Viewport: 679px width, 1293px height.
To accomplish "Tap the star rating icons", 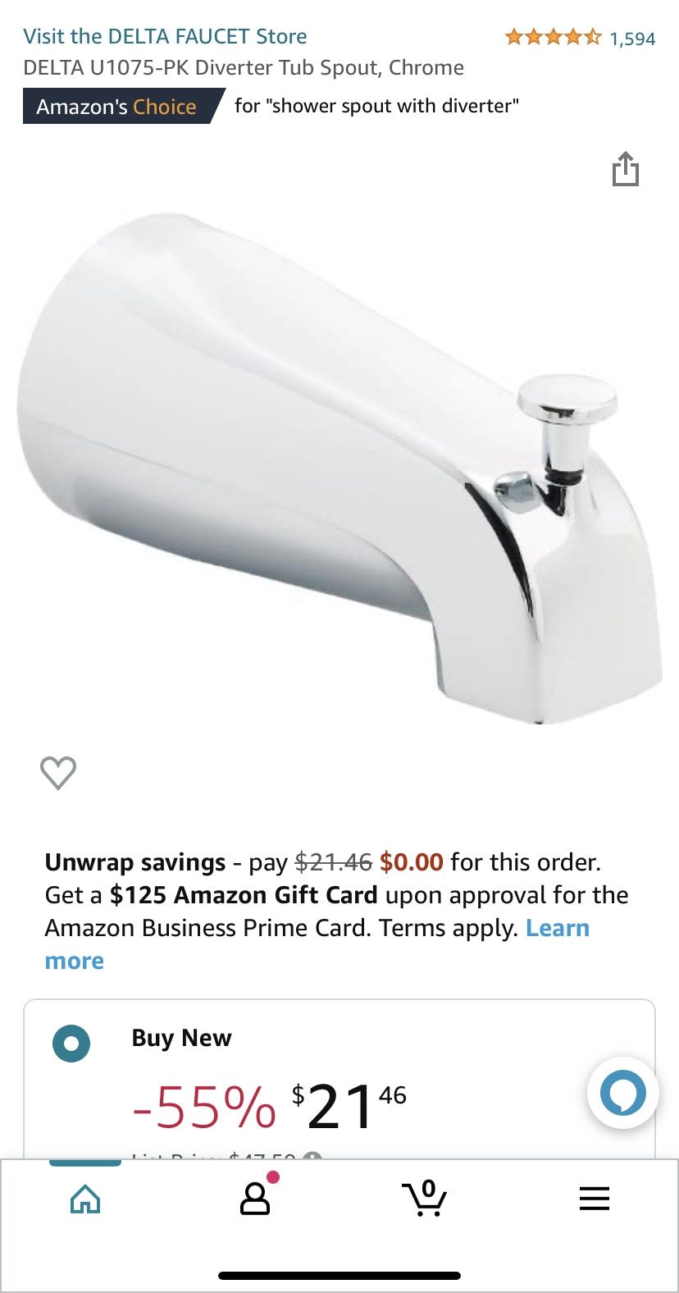I will tap(553, 37).
